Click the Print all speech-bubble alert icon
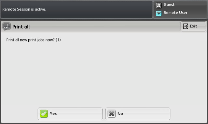Viewport: 208px width, 124px height. pyautogui.click(x=6, y=26)
